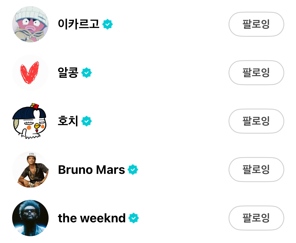Click Bruno Mars's verified badge icon
The height and width of the screenshot is (243, 296).
coord(133,170)
